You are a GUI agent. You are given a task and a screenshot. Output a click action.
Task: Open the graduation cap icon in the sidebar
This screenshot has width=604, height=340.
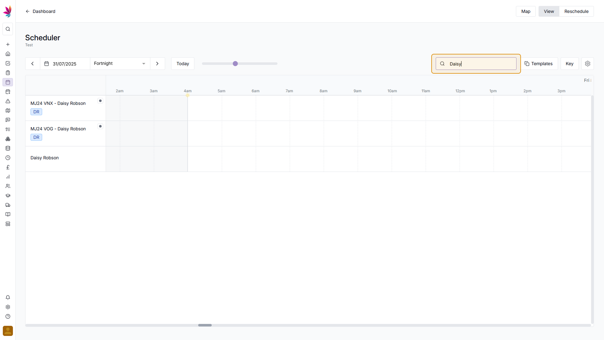(8, 195)
